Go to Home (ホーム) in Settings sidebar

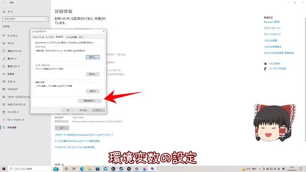coord(8,11)
